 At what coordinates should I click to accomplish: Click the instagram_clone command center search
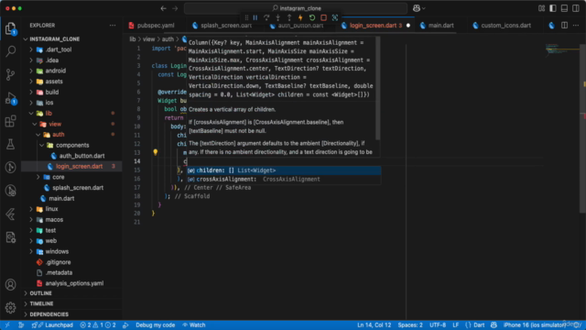(296, 8)
